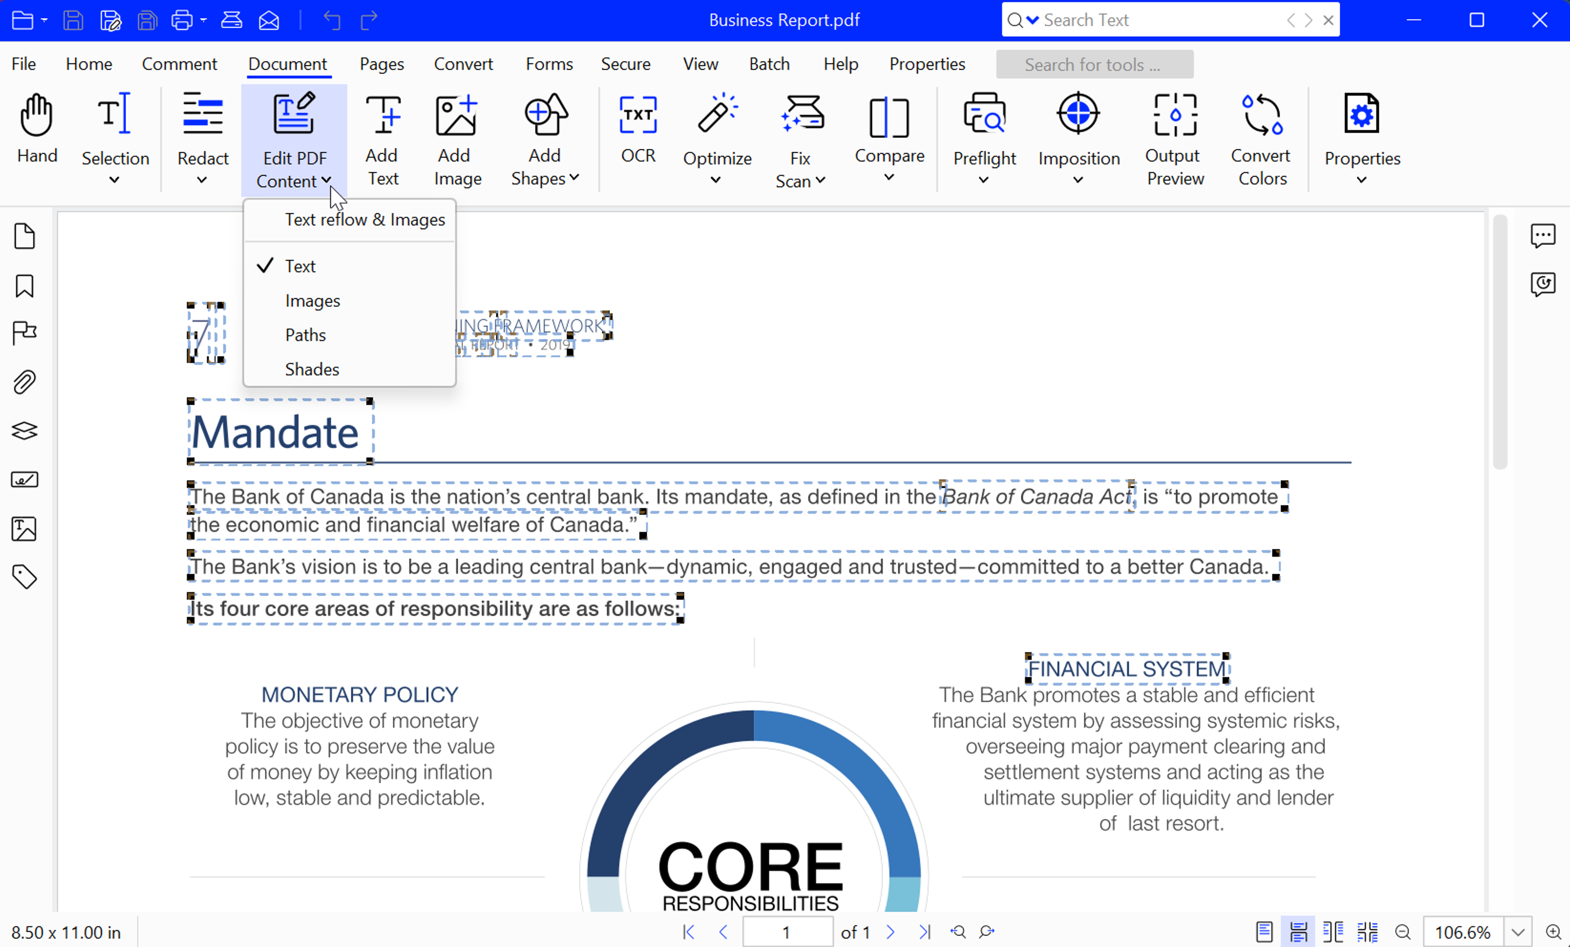The height and width of the screenshot is (947, 1570).
Task: Expand the Selection tool dropdown
Action: point(114,180)
